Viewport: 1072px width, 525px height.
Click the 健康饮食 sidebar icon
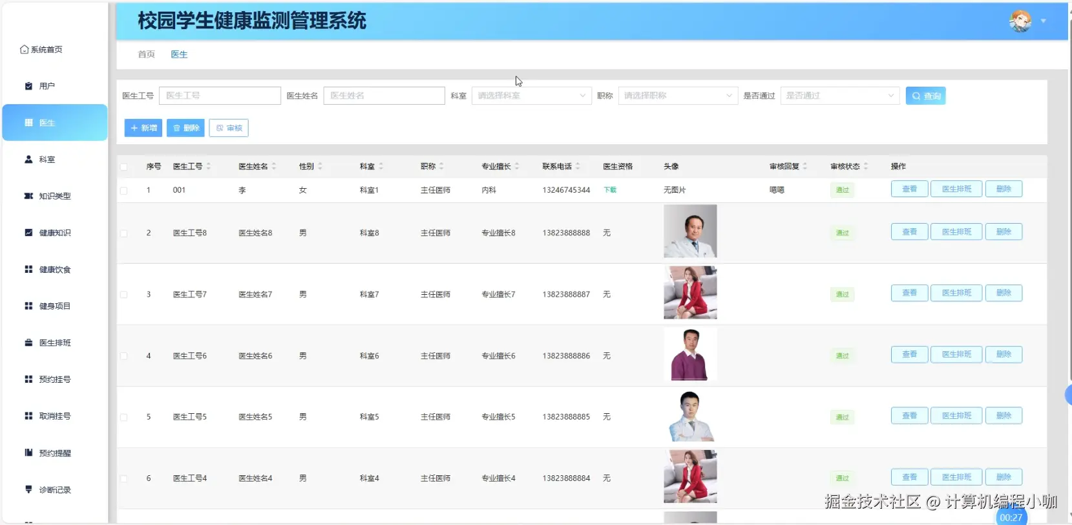[x=28, y=269]
